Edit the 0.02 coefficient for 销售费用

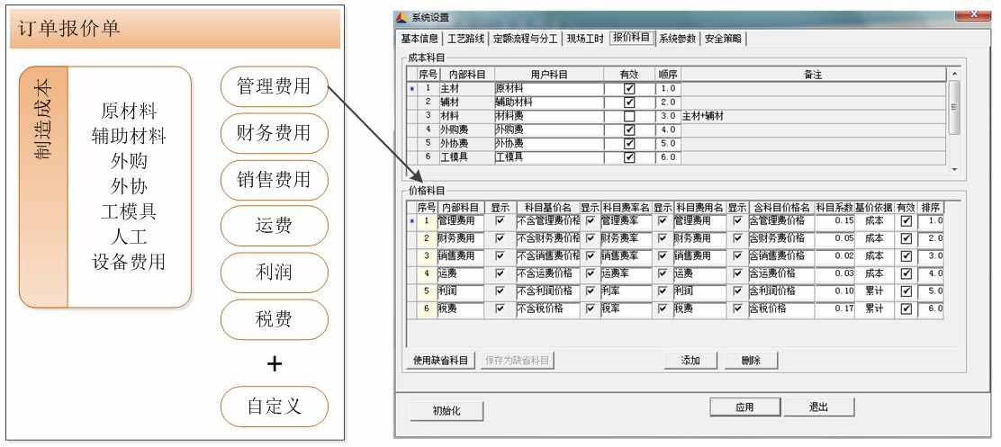(834, 255)
